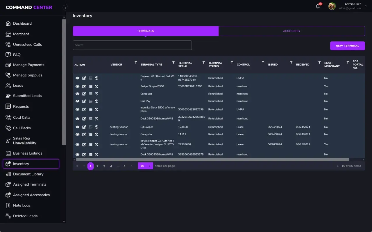372x232 pixels.
Task: Open Assigned Terminals in the sidebar
Action: click(30, 184)
